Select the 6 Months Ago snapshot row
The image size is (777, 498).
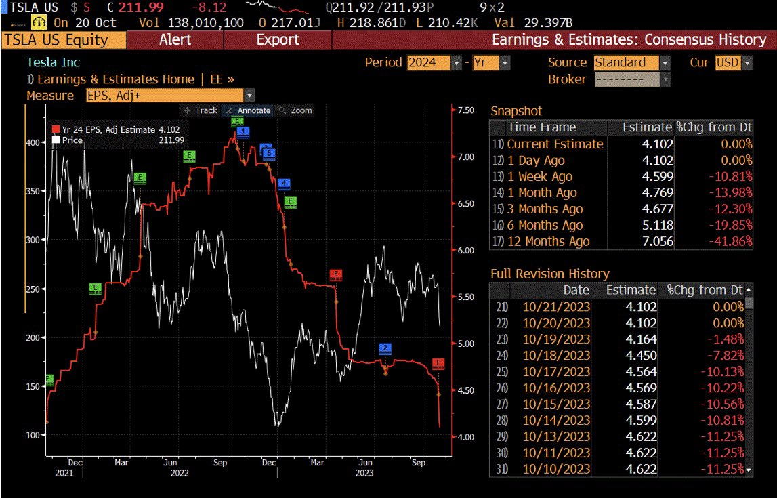(x=621, y=226)
